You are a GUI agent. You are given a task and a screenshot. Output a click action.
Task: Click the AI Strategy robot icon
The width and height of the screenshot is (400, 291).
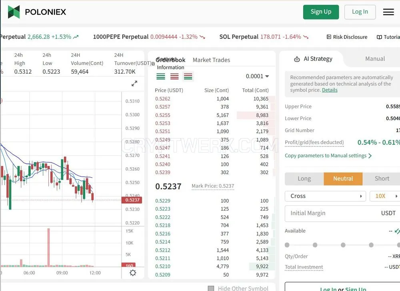pyautogui.click(x=297, y=59)
